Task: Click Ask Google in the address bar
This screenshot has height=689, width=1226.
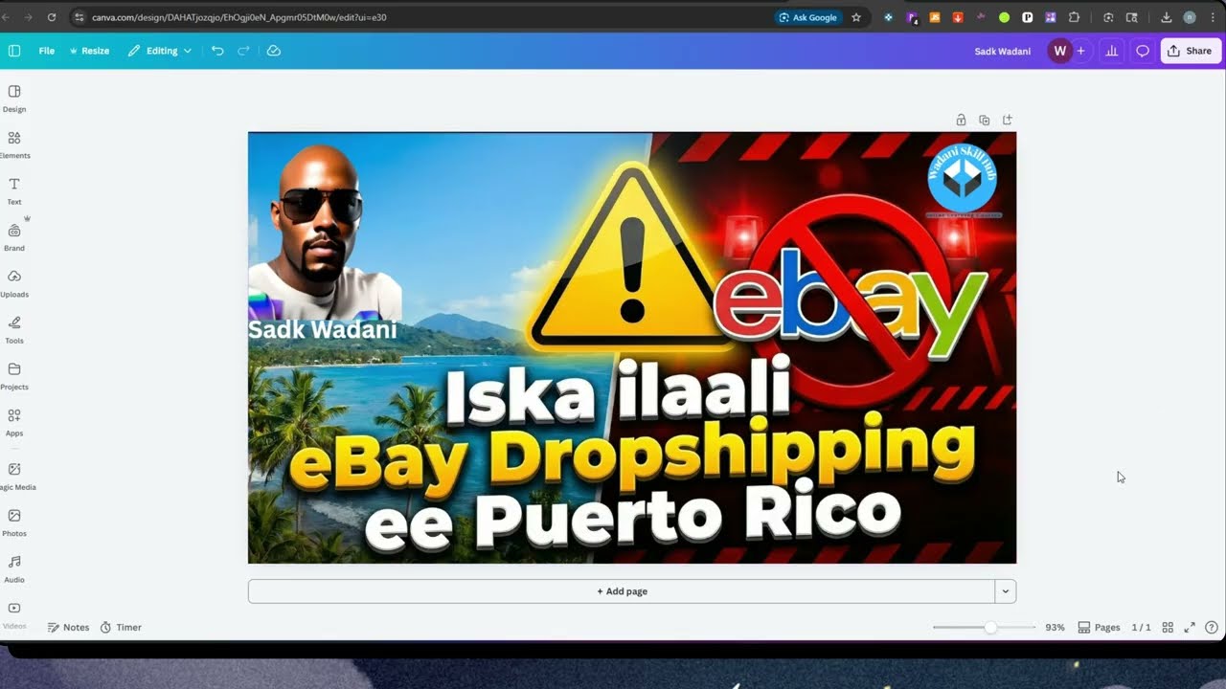Action: 808,17
